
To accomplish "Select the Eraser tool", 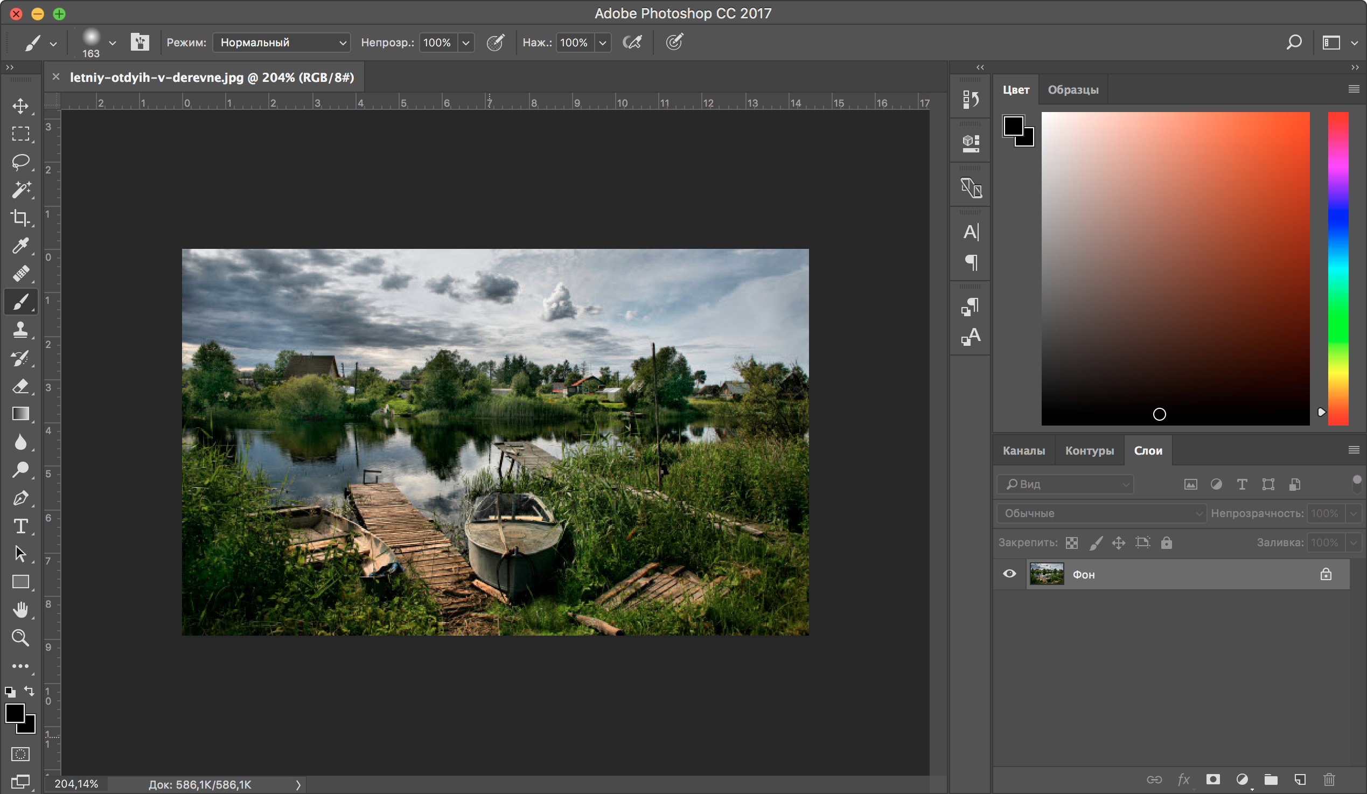I will (20, 386).
